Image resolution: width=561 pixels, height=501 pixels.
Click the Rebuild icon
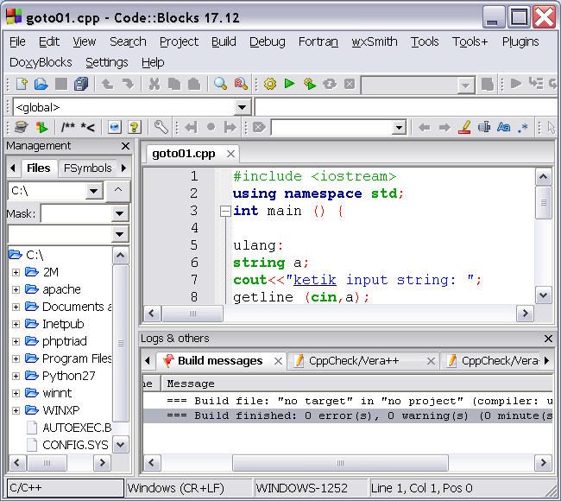click(330, 84)
